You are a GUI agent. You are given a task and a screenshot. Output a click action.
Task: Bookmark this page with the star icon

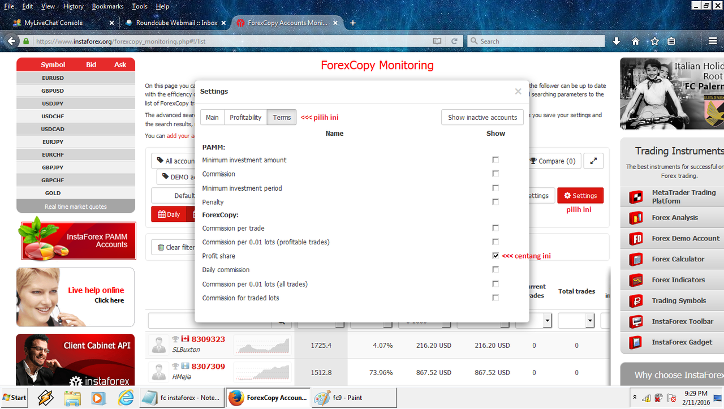pos(654,41)
